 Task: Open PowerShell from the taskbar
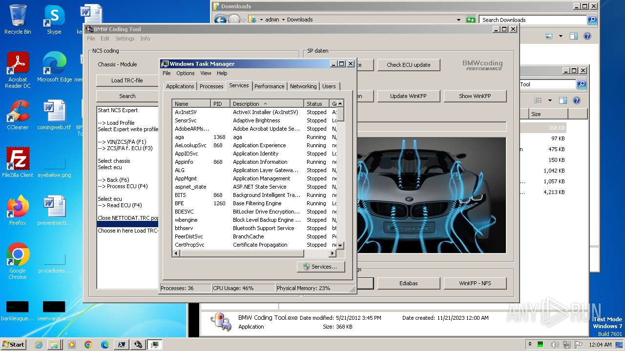pyautogui.click(x=121, y=345)
